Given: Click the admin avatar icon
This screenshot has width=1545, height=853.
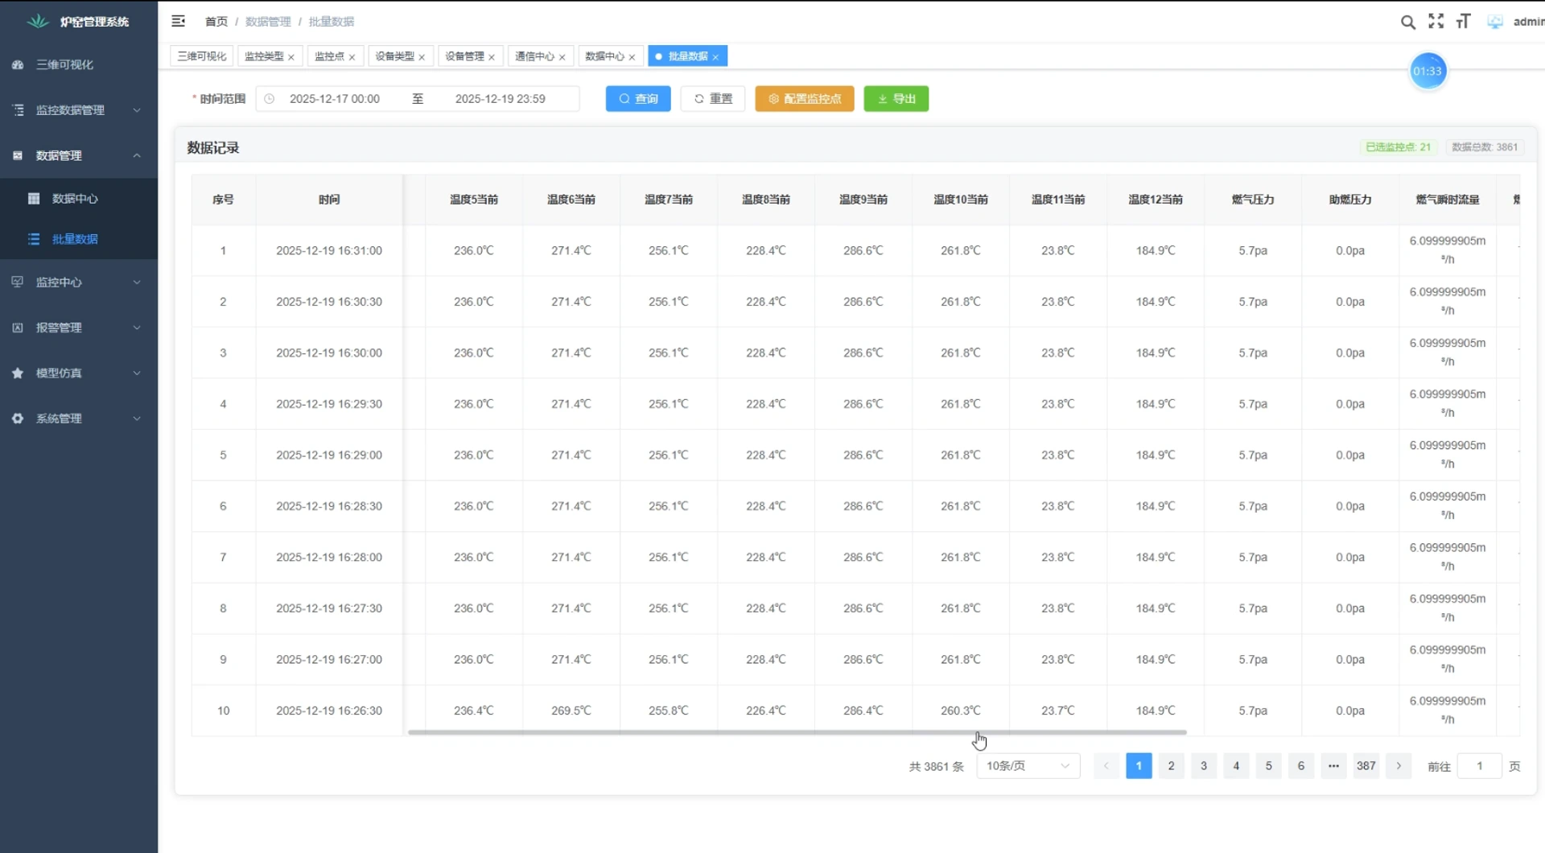Looking at the screenshot, I should click(1495, 22).
